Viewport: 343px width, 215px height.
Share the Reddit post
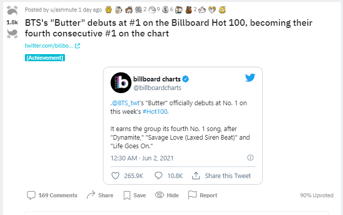[100, 195]
